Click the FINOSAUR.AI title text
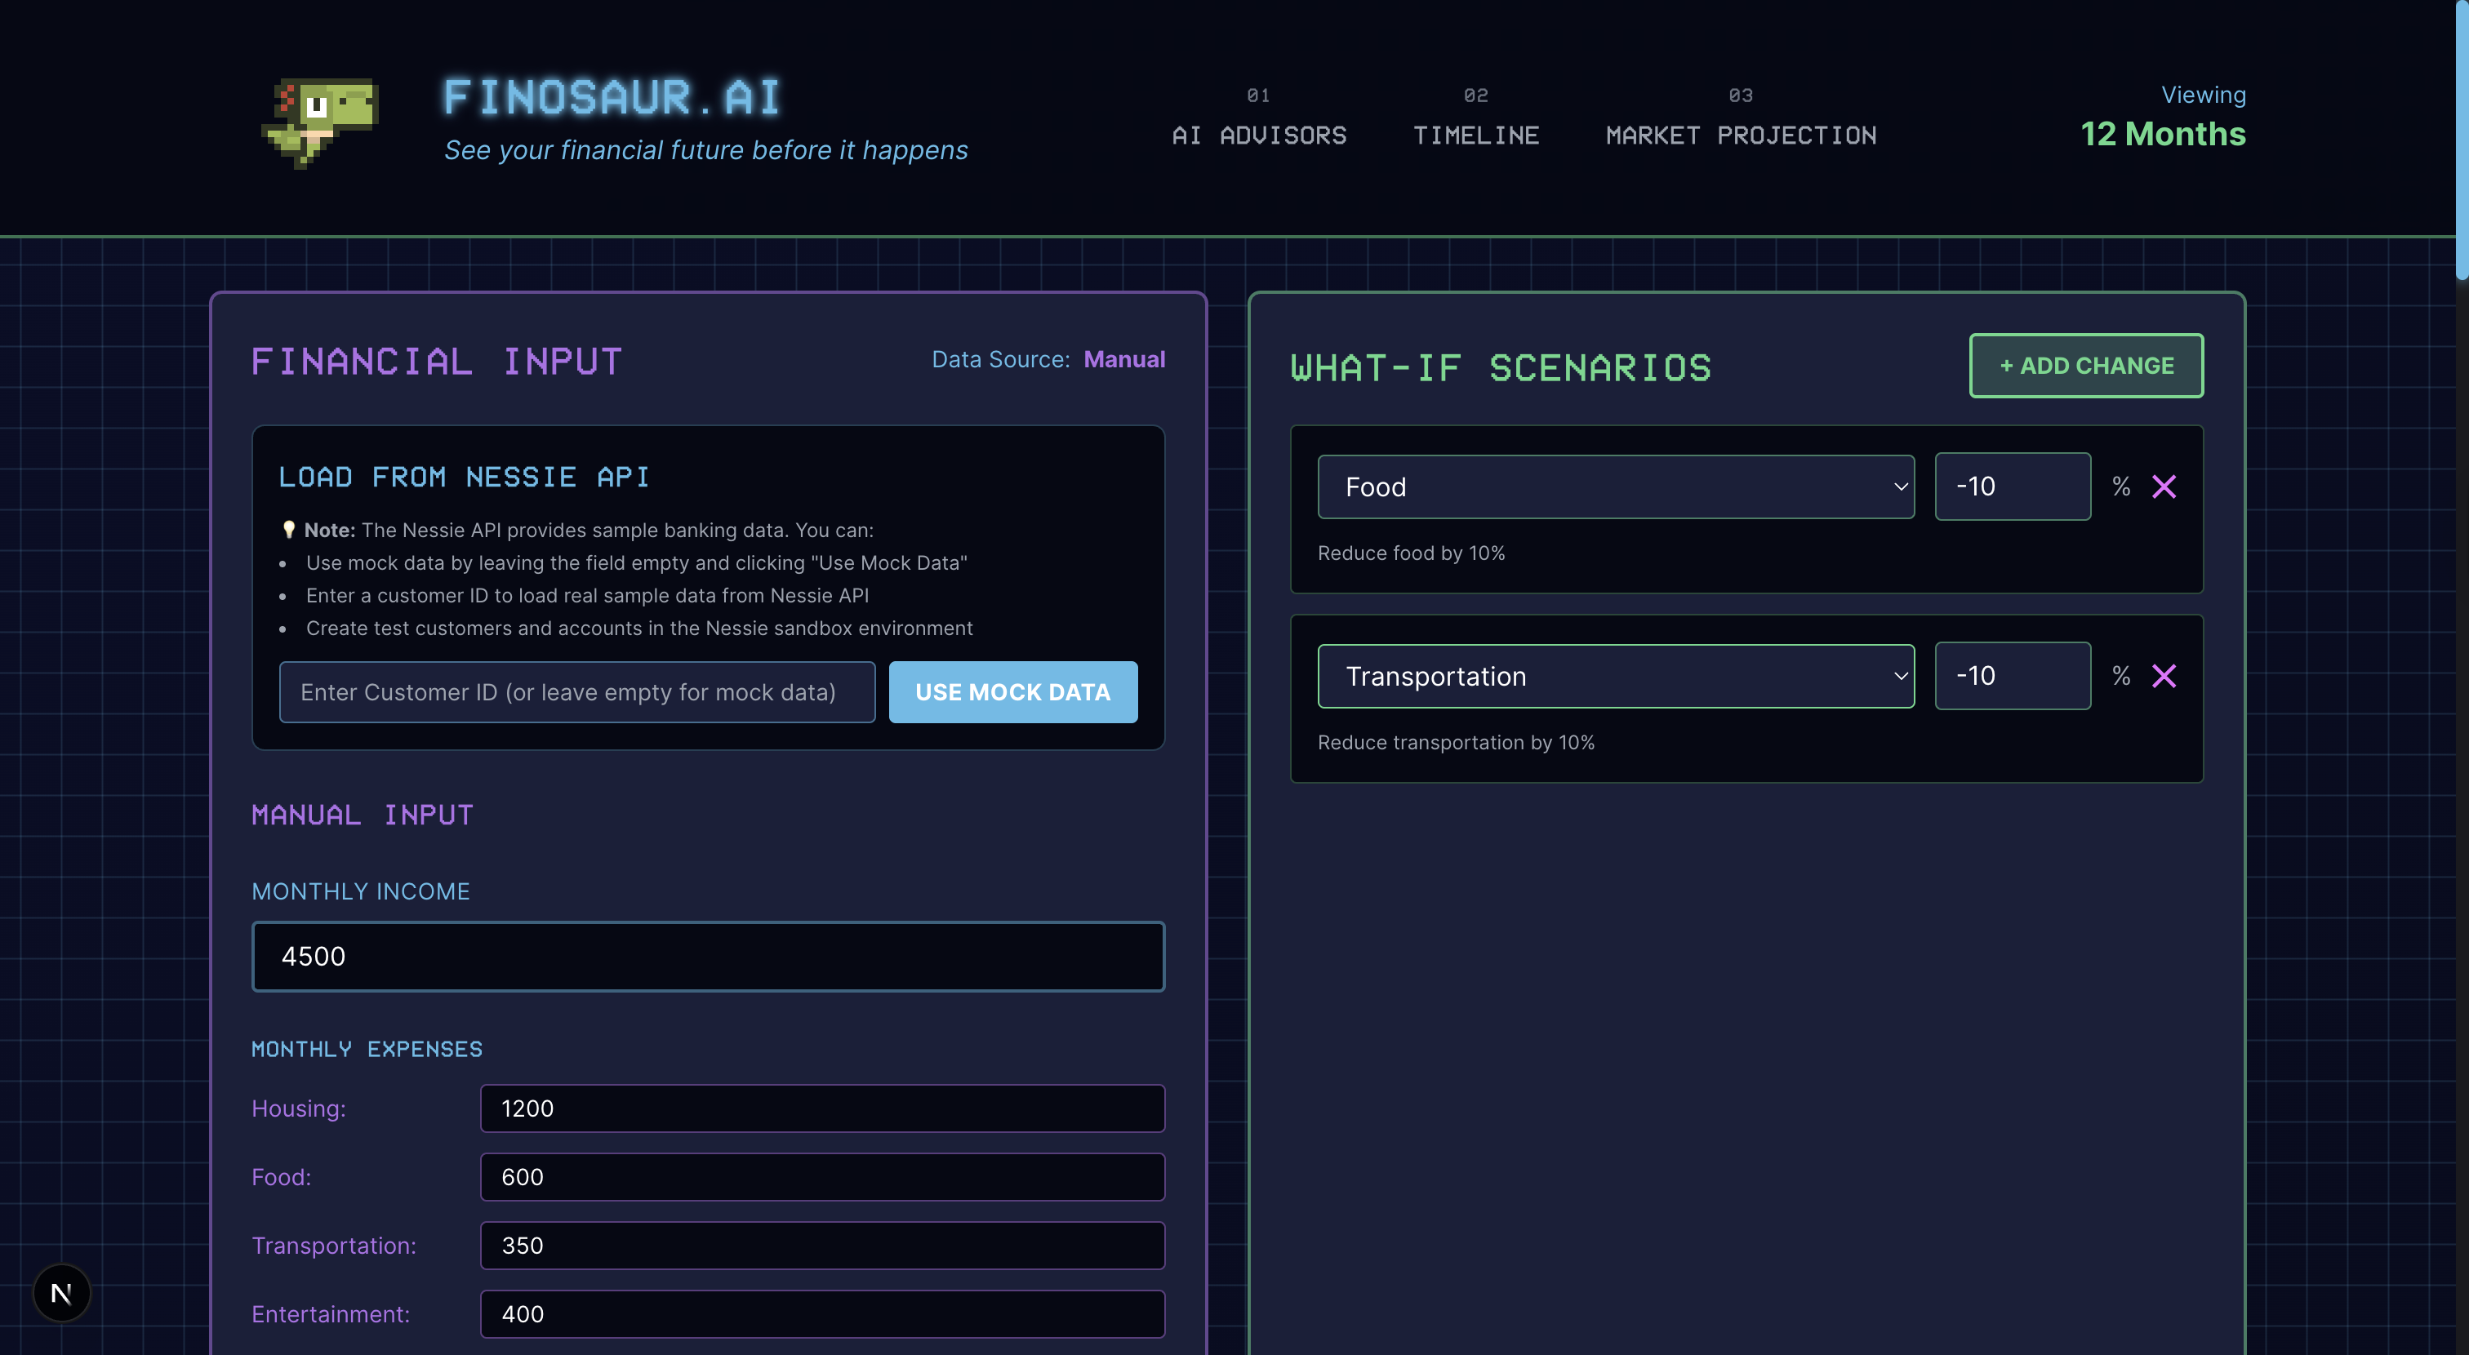 point(612,98)
